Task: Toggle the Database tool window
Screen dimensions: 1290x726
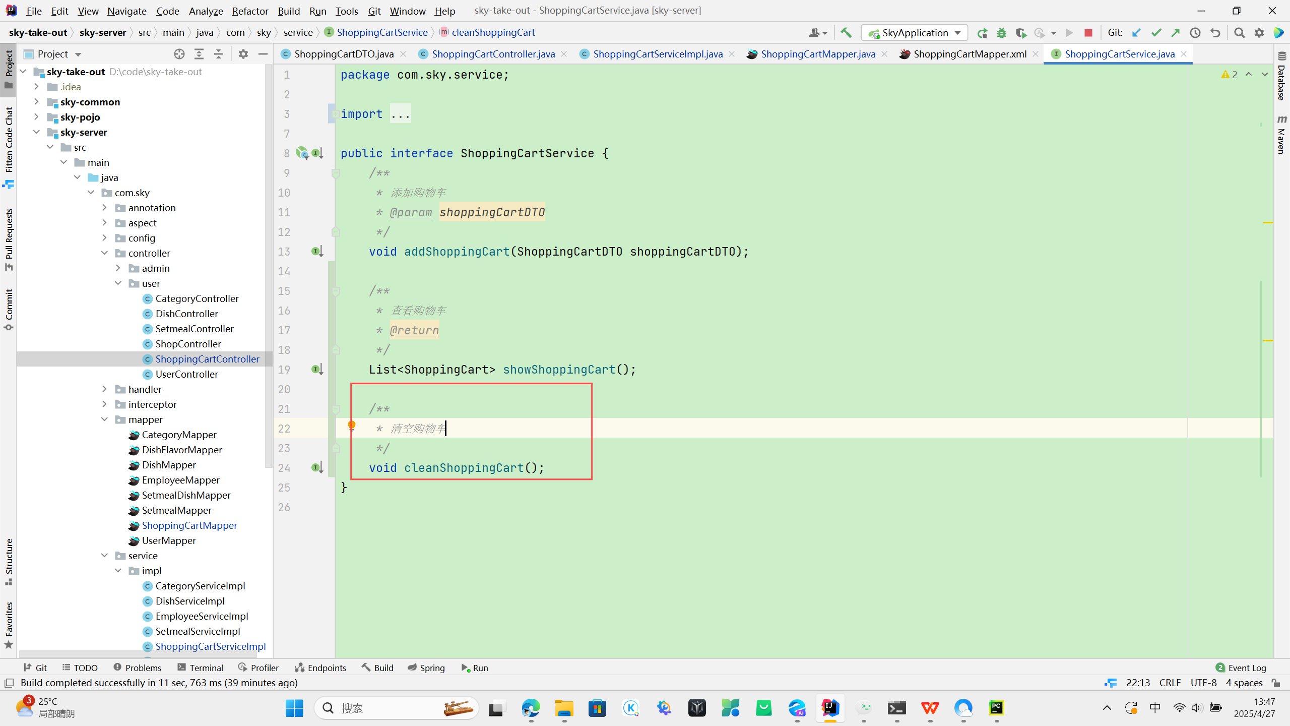Action: (x=1282, y=76)
